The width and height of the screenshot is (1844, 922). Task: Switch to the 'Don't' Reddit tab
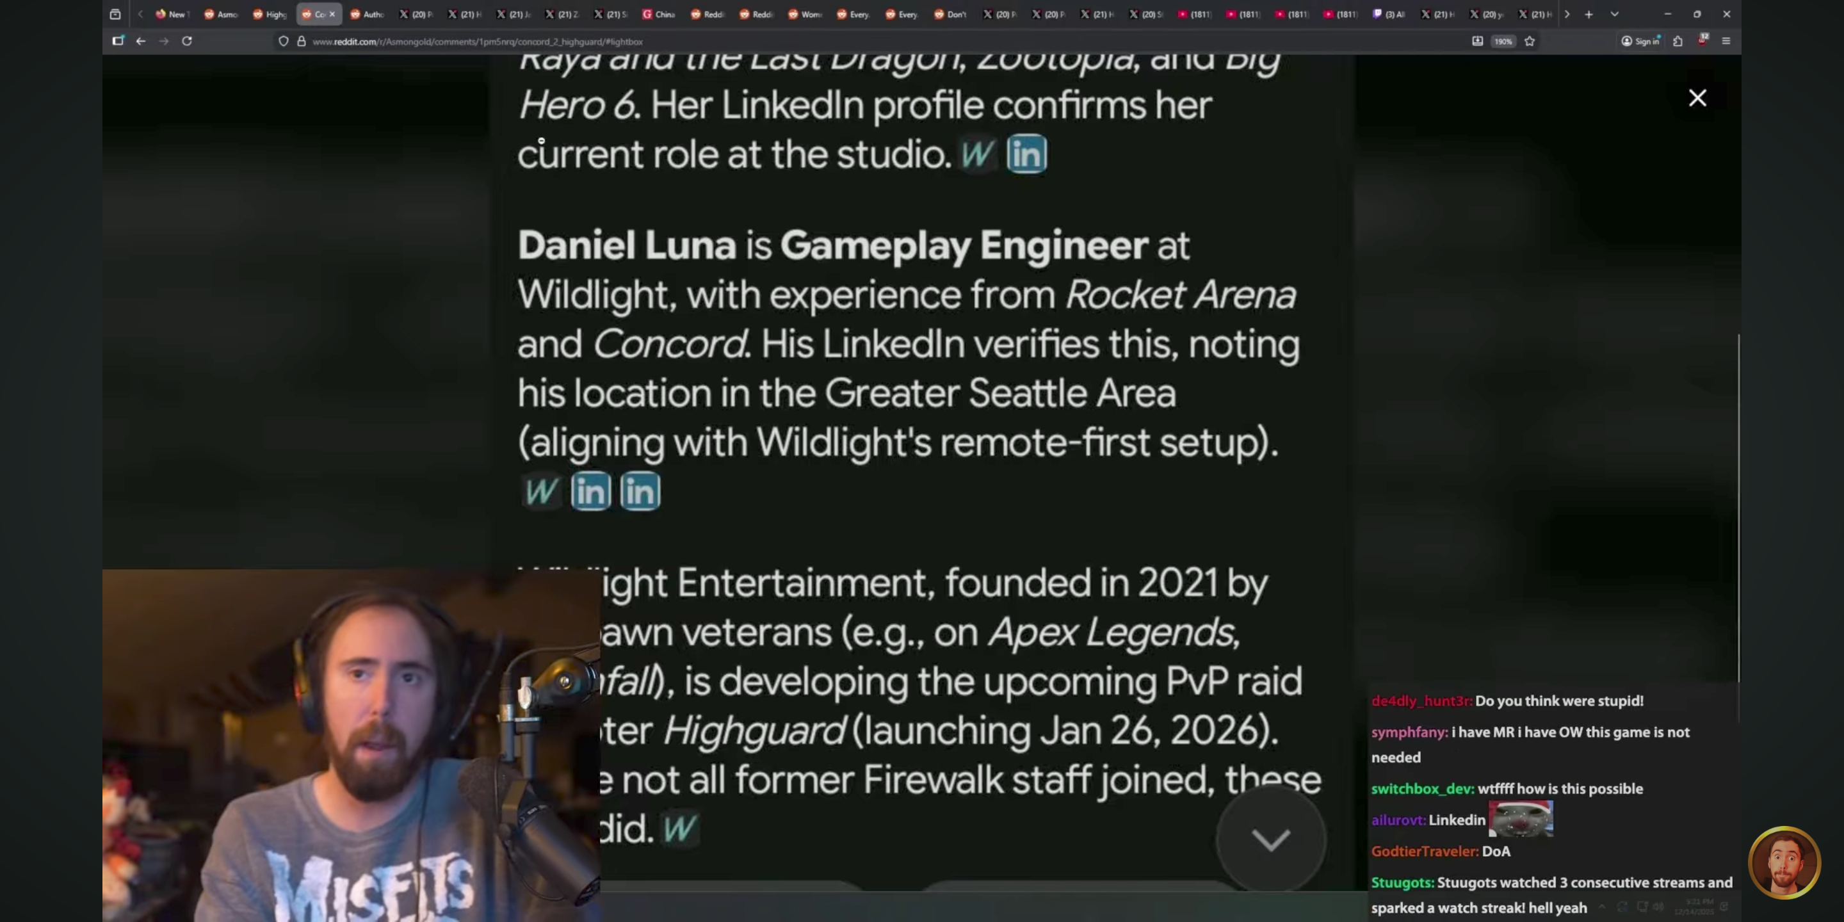951,13
